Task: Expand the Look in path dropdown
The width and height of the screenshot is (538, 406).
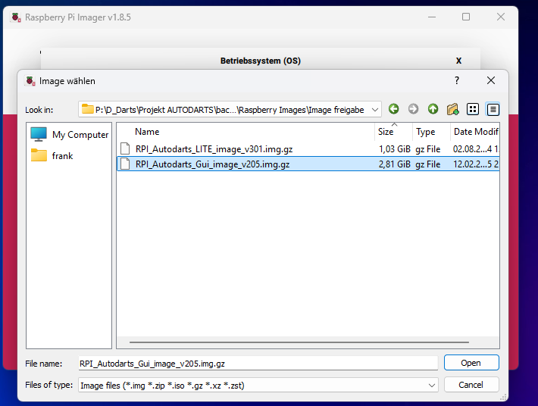Action: (374, 110)
